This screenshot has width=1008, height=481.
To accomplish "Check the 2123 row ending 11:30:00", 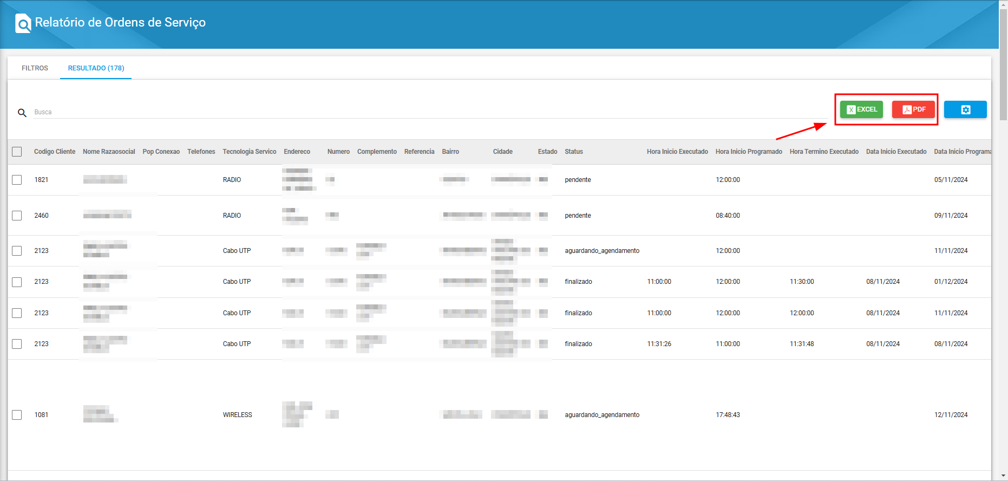I will pos(17,282).
